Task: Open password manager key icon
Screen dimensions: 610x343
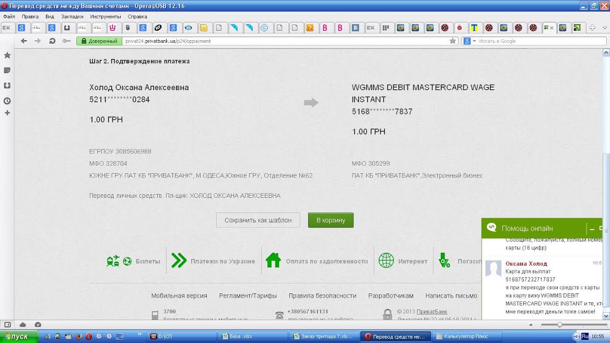Action: point(66,41)
